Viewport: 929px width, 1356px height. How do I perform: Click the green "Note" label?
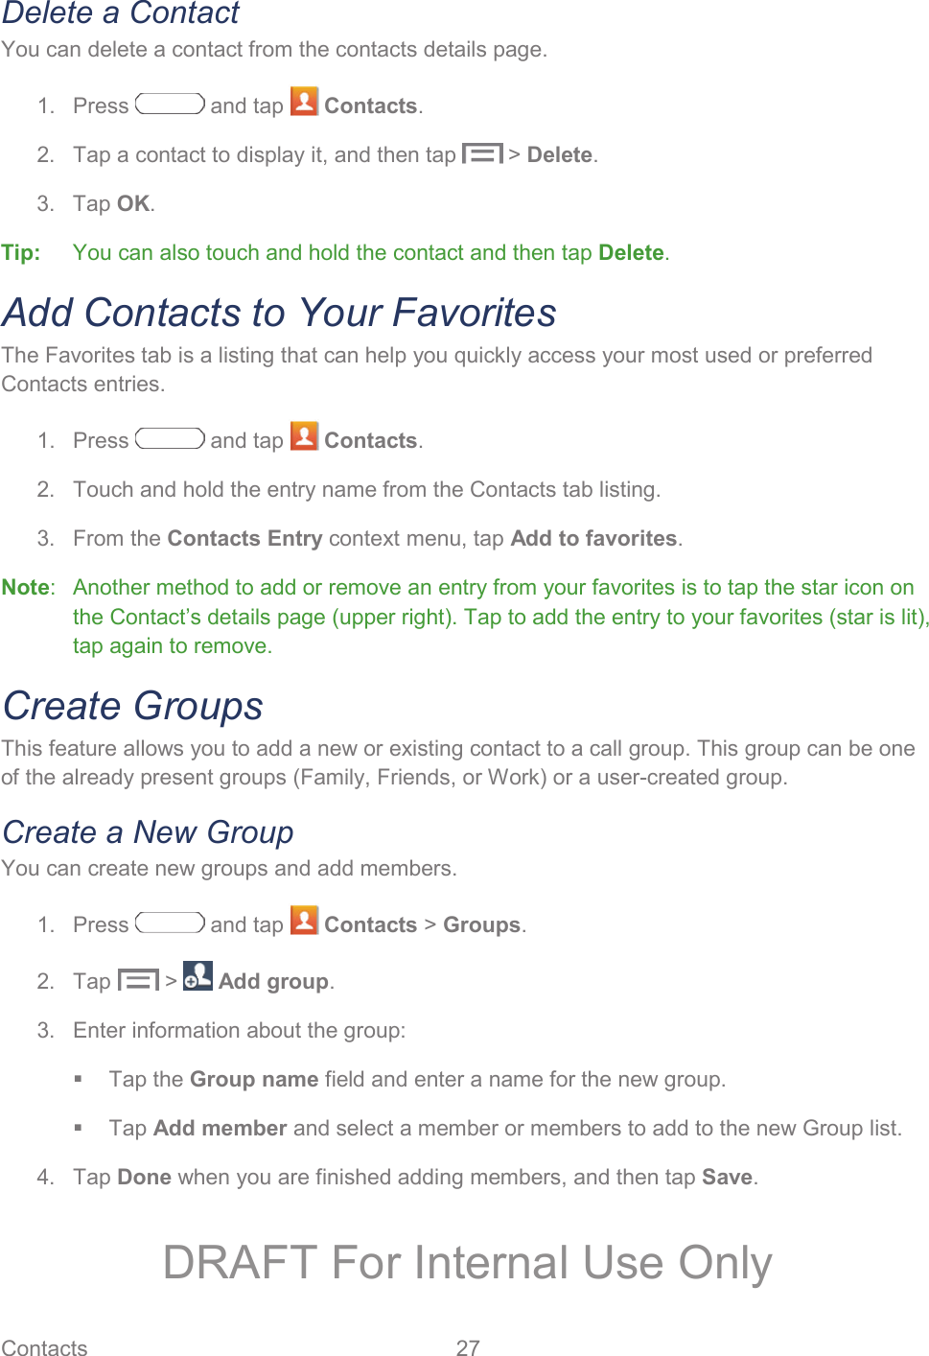coord(26,587)
